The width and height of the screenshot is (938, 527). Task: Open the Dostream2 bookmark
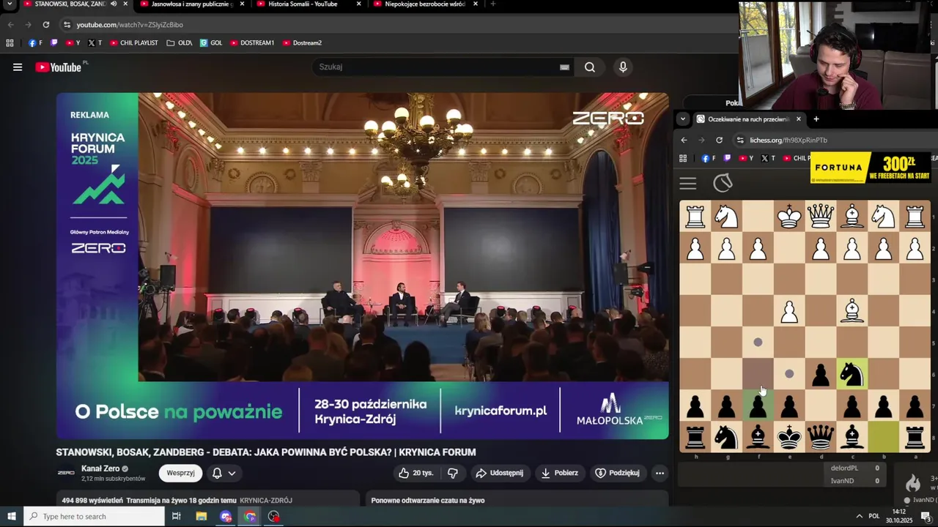tap(302, 43)
